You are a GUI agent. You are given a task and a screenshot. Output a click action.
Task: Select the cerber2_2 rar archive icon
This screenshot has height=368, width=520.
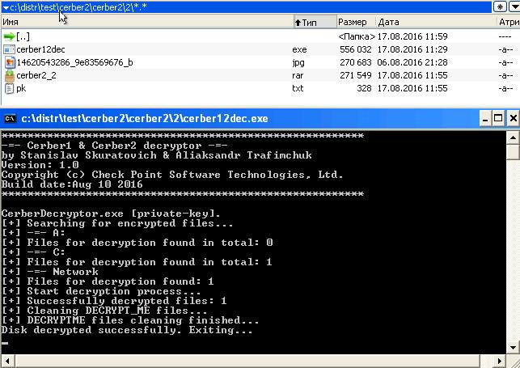(x=10, y=75)
